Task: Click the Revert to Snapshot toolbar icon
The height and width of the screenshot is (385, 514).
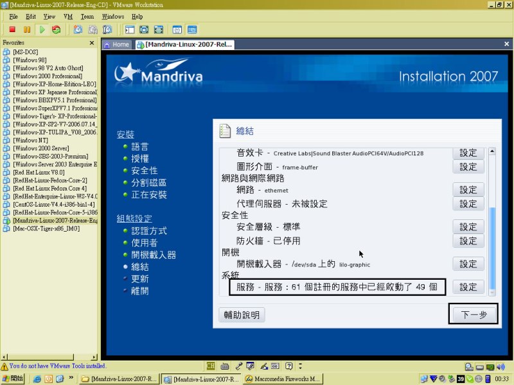Action: click(93, 30)
